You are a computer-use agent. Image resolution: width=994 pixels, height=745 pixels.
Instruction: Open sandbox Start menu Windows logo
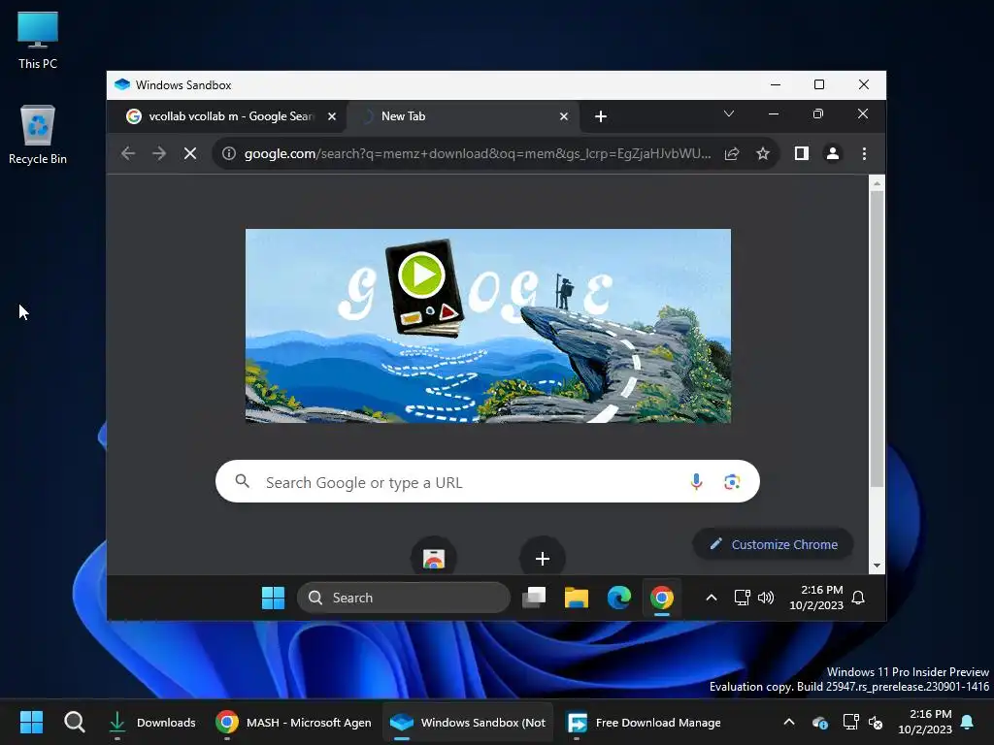pos(273,598)
